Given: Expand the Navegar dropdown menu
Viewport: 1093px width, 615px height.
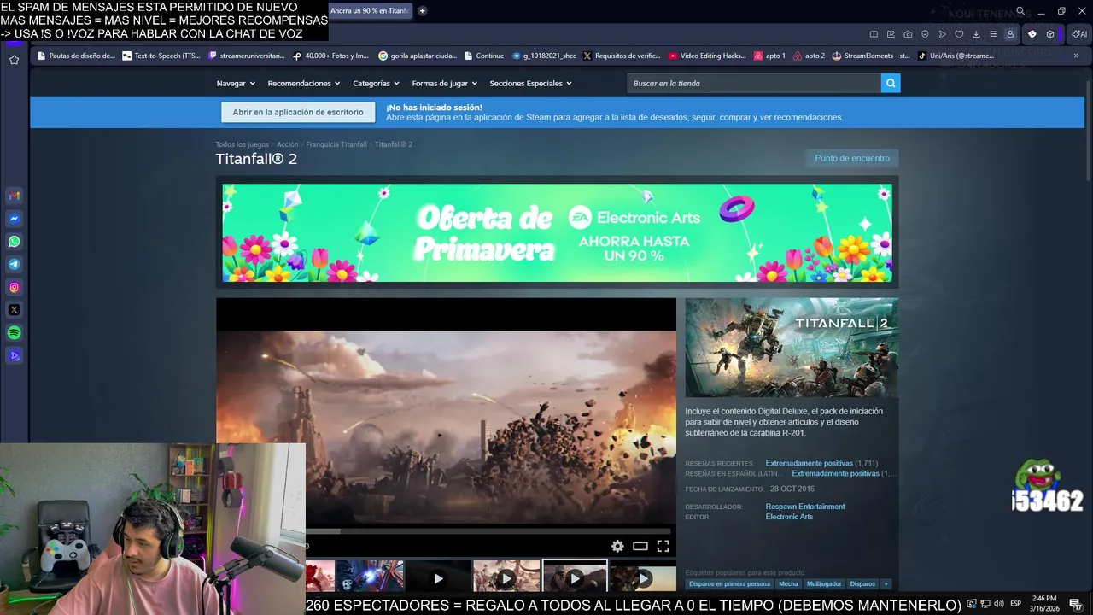Looking at the screenshot, I should [236, 83].
